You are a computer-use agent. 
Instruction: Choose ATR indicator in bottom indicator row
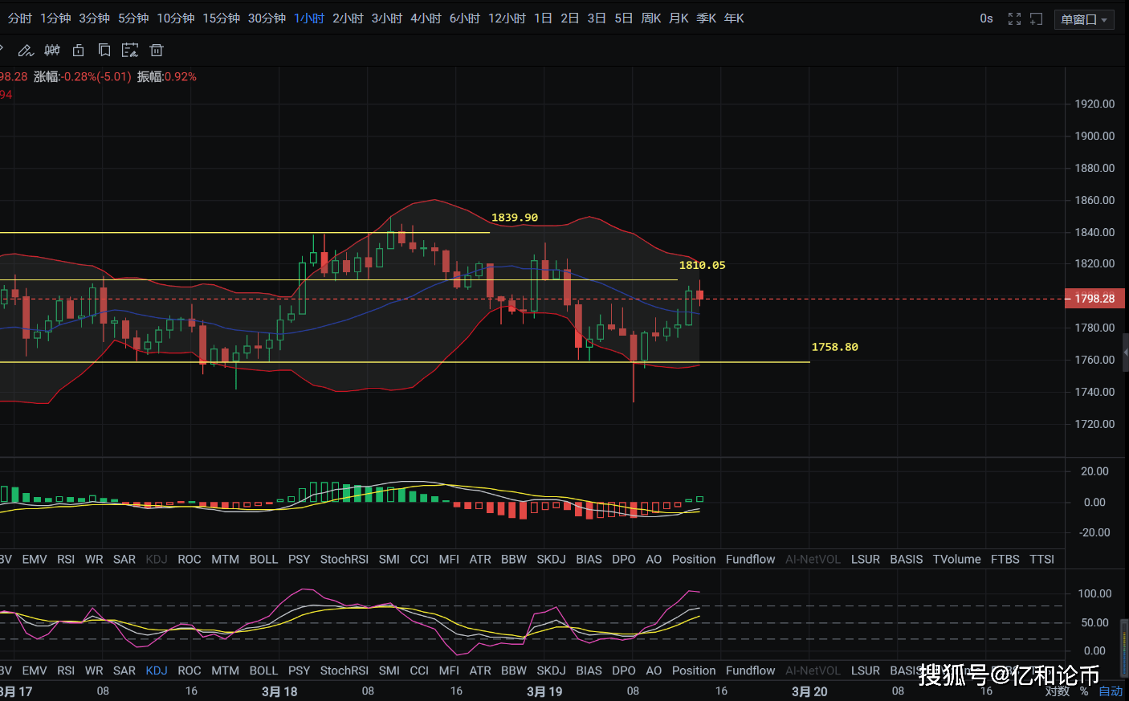(x=480, y=671)
